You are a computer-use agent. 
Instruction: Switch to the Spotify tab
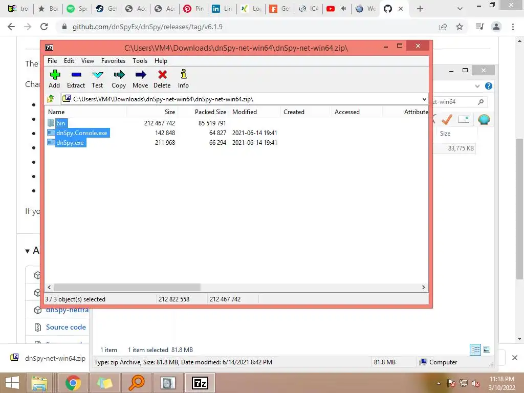[x=78, y=9]
